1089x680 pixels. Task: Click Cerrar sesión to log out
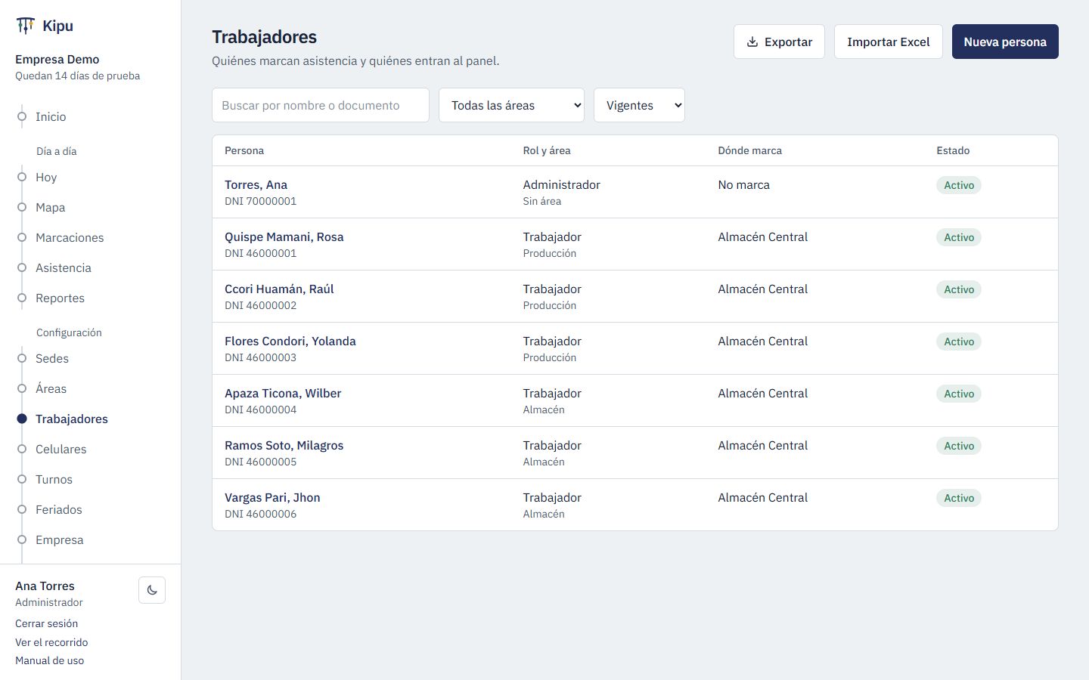click(46, 623)
